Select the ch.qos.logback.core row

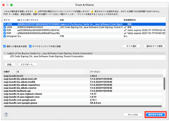[83, 97]
